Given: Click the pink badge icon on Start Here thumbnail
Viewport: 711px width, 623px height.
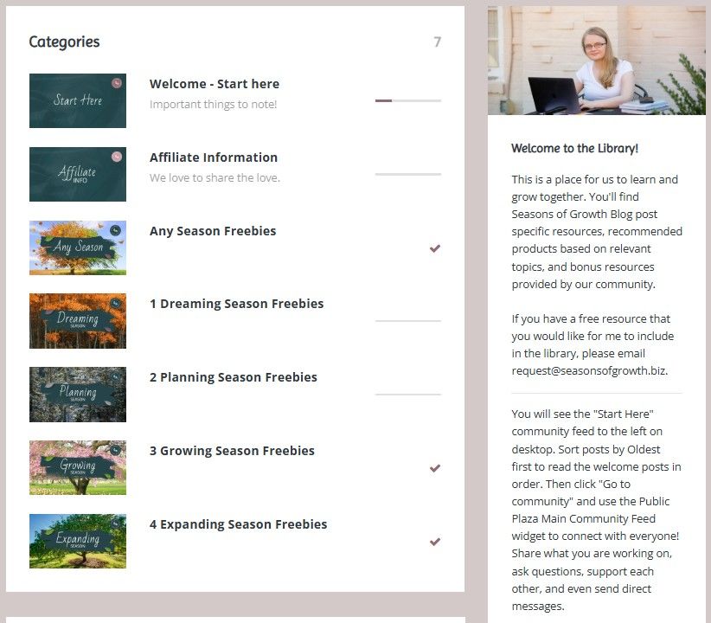Looking at the screenshot, I should click(117, 83).
